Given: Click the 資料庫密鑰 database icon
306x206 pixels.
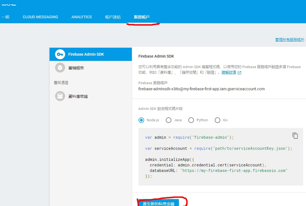Looking at the screenshot, I should [x=60, y=96].
